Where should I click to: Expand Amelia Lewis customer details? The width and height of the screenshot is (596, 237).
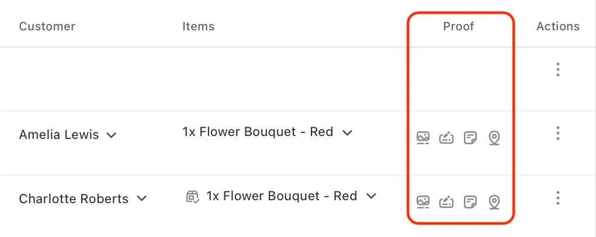click(x=111, y=135)
